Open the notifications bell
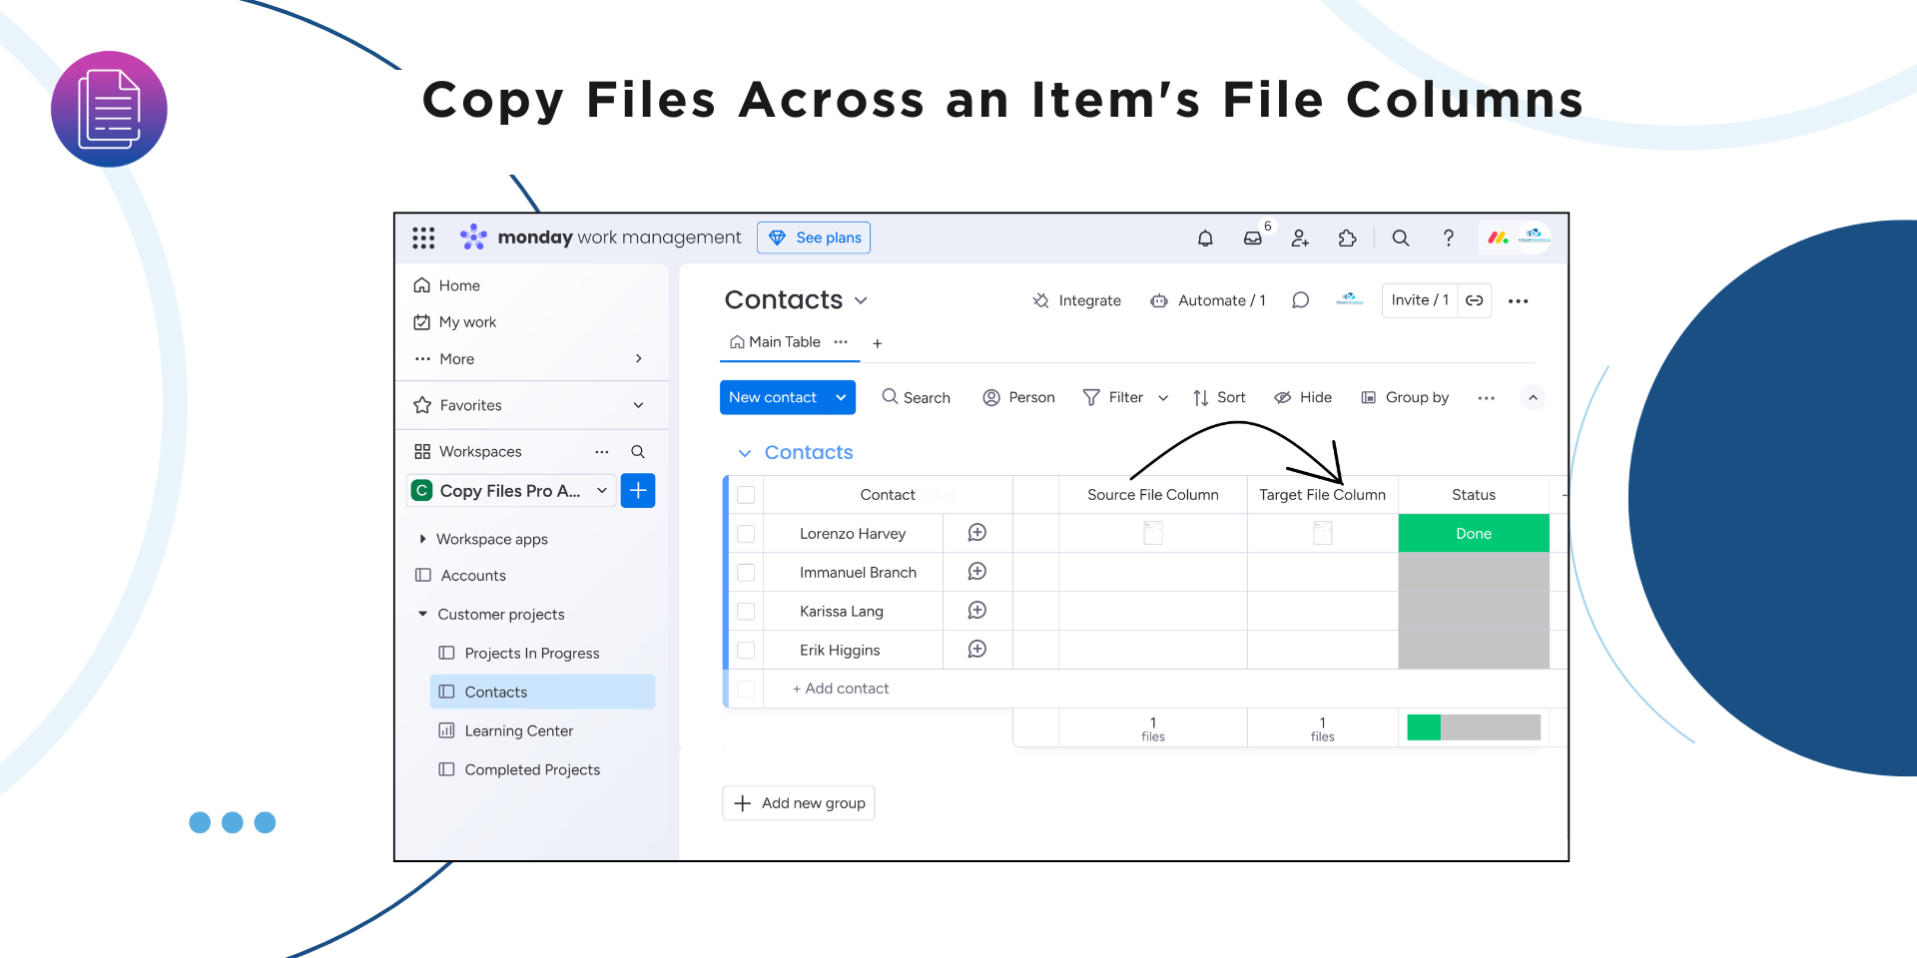Image resolution: width=1917 pixels, height=958 pixels. [1205, 238]
